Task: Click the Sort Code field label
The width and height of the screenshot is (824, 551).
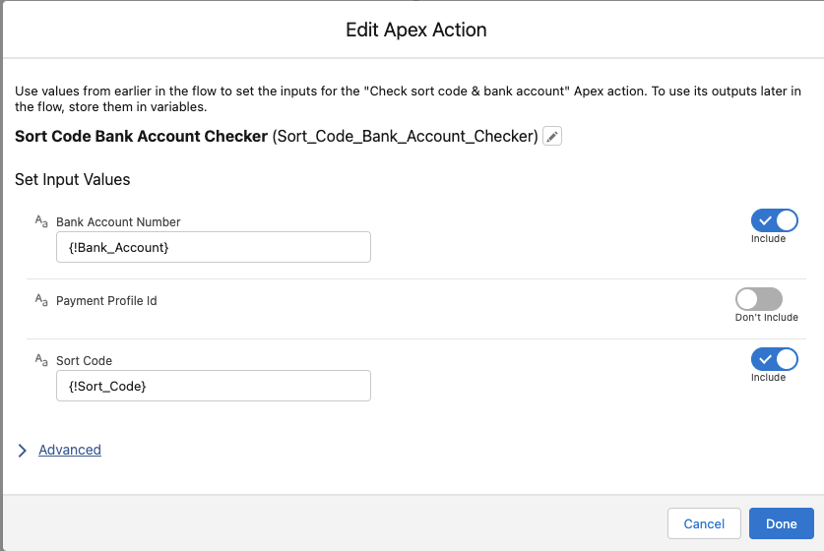Action: tap(84, 361)
